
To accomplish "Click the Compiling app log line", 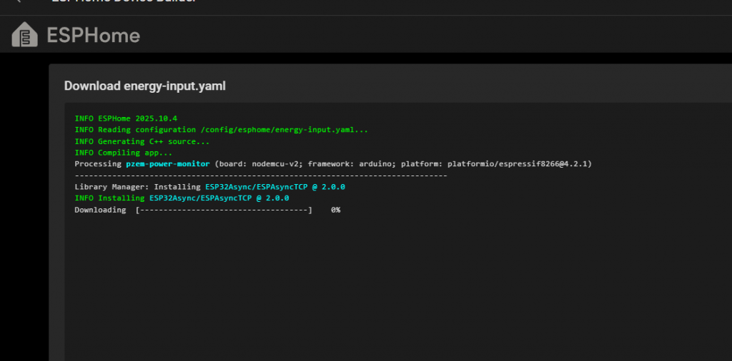I will (123, 153).
